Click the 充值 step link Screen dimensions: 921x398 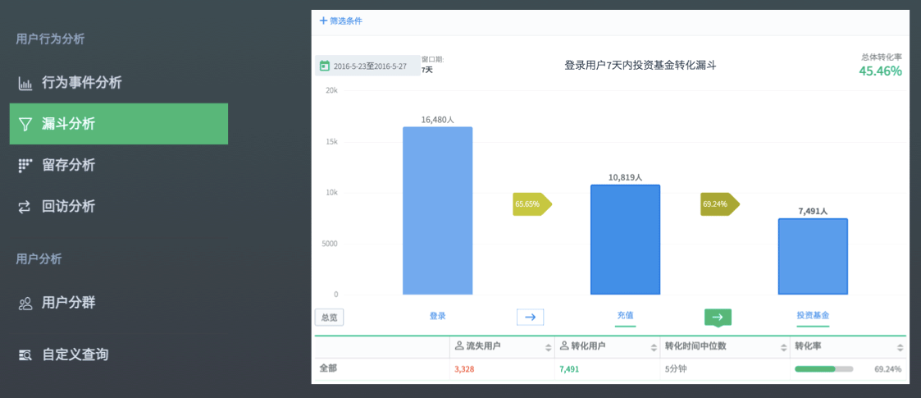pos(625,316)
